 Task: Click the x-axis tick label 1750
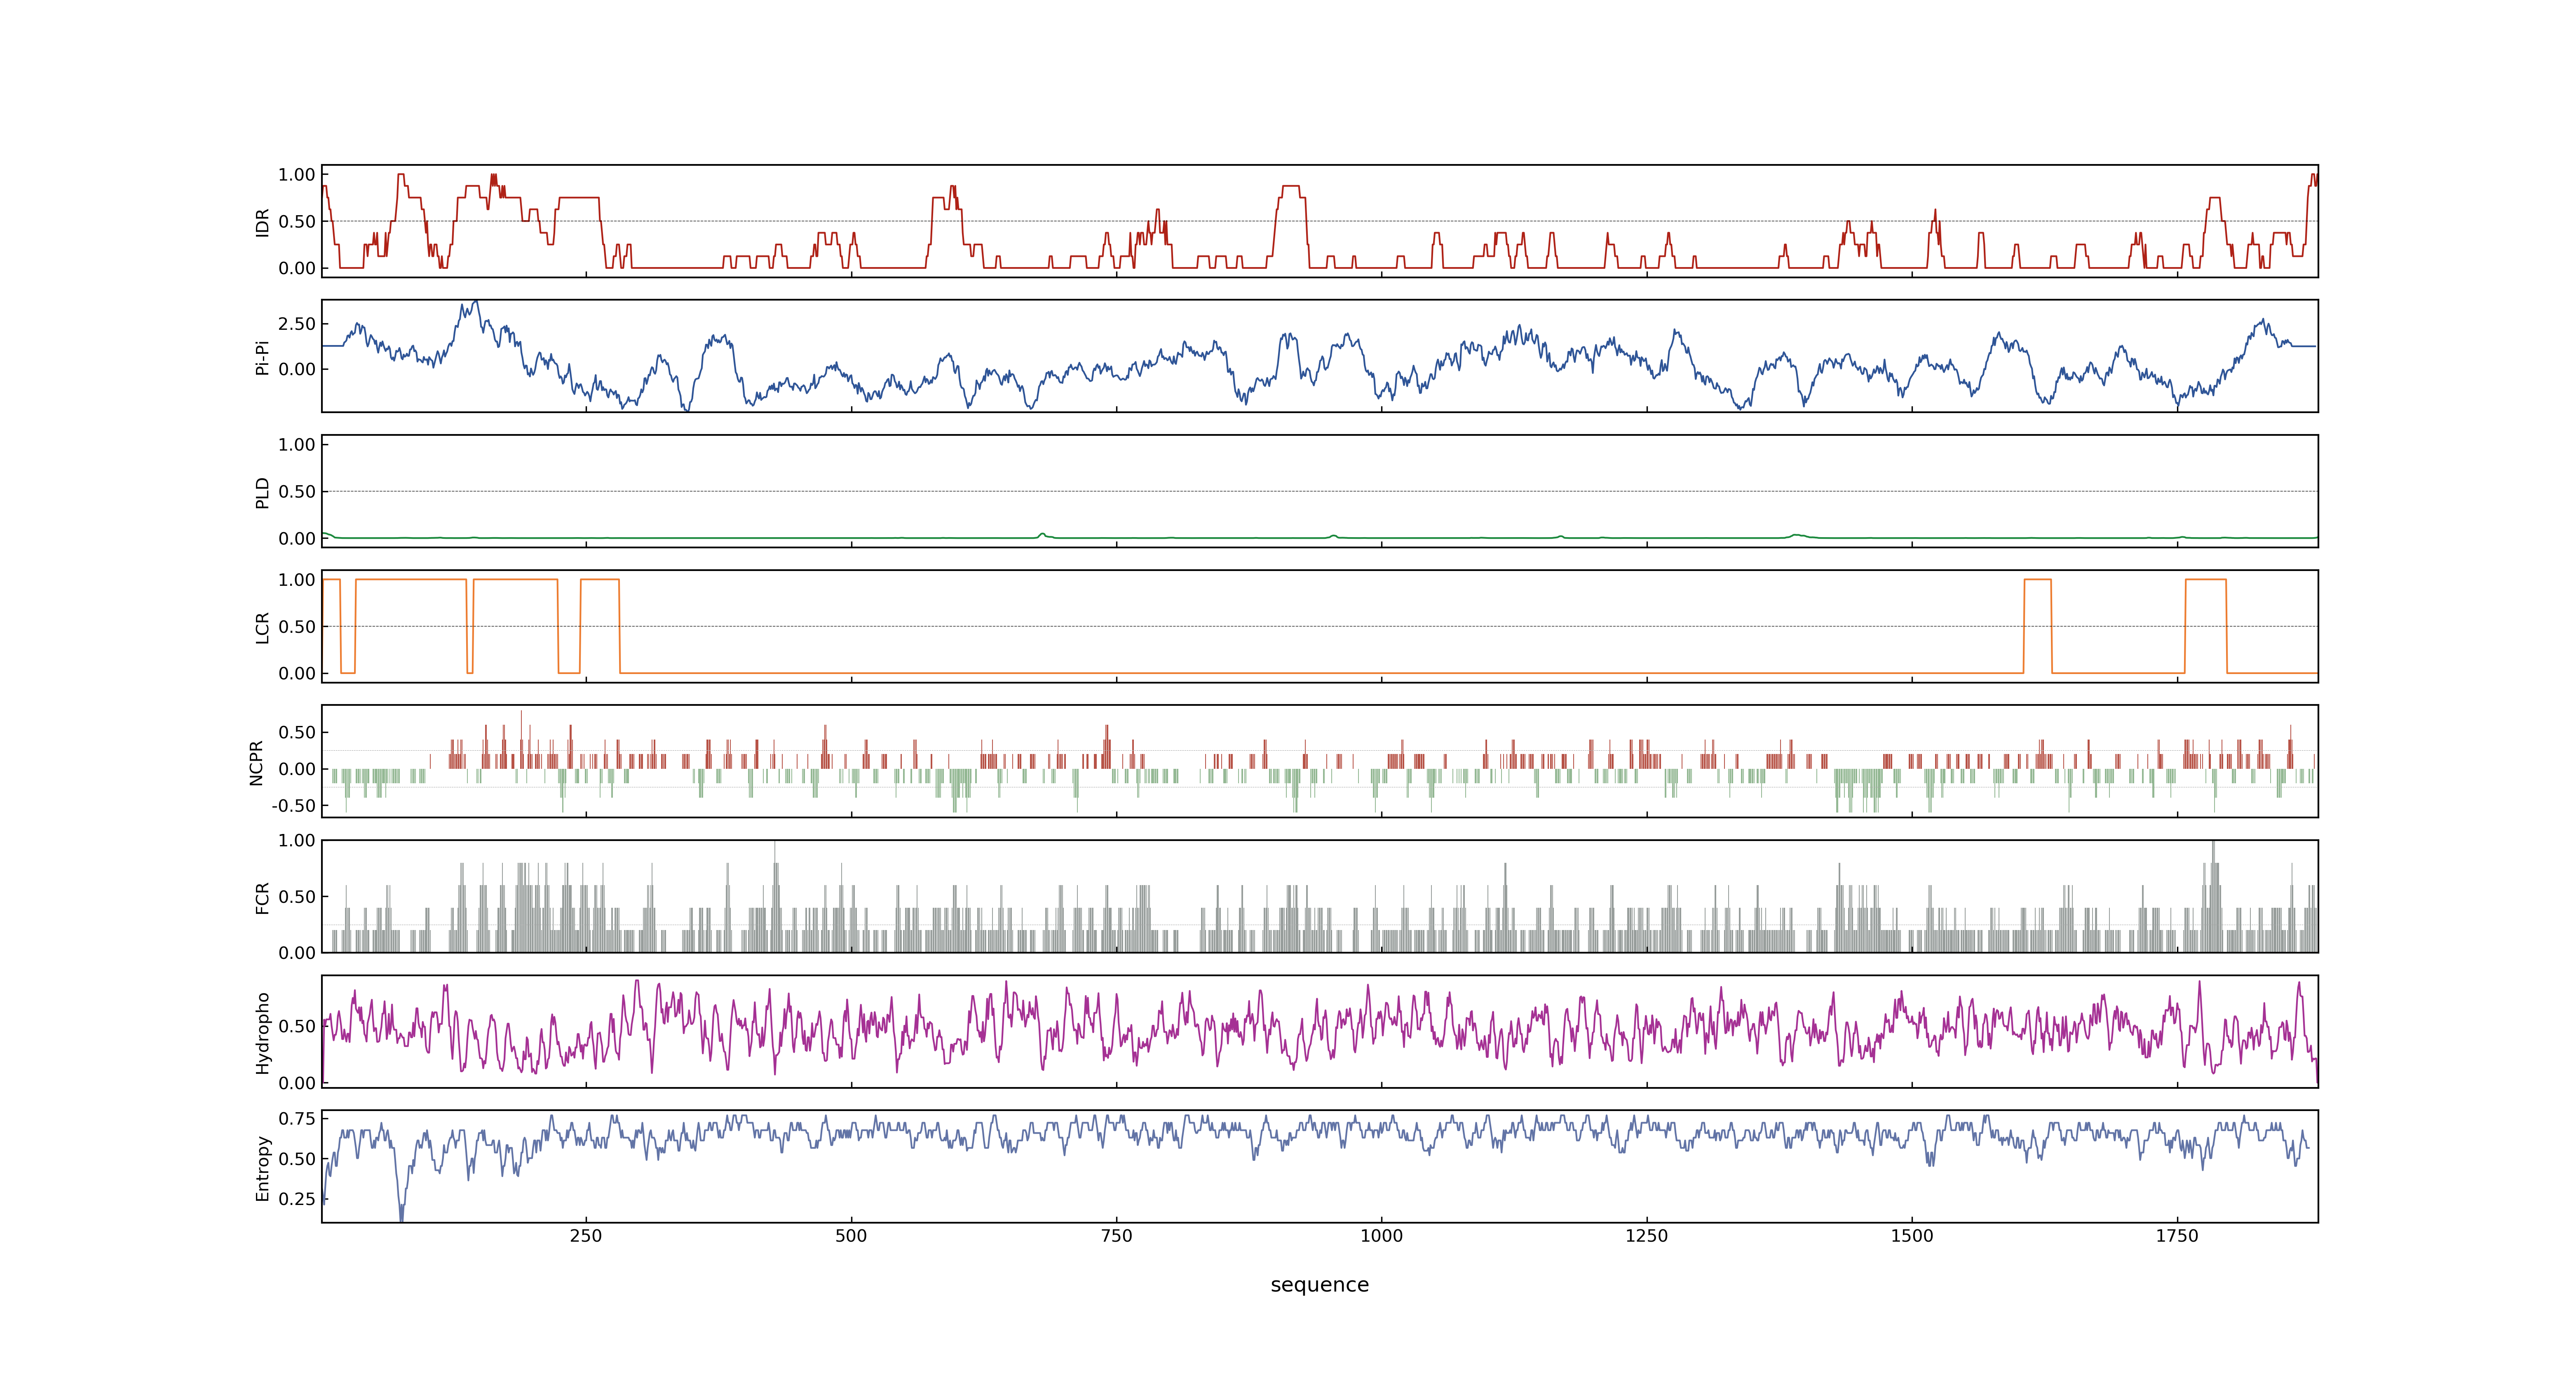[2176, 1236]
